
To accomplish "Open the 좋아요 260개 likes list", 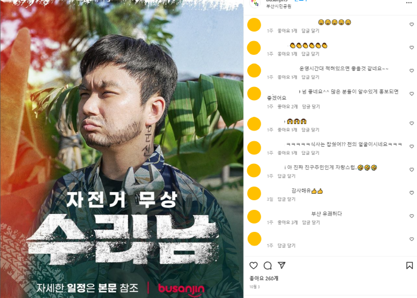I will (x=264, y=278).
